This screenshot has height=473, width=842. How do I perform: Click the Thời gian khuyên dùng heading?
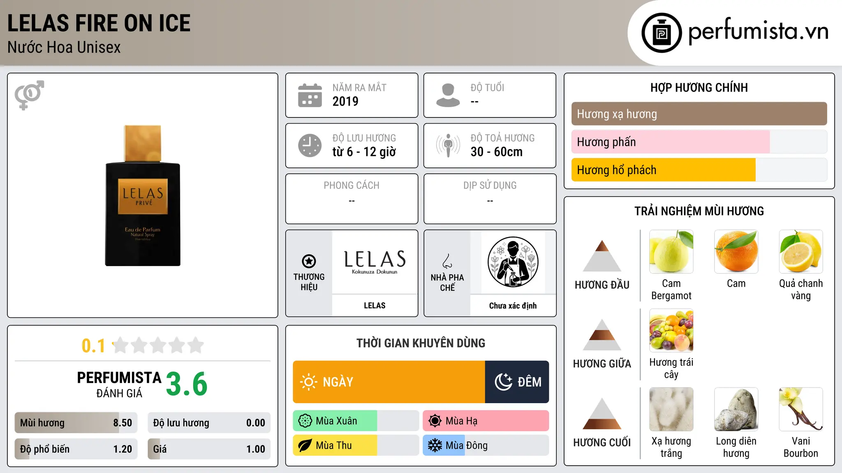pos(421,343)
